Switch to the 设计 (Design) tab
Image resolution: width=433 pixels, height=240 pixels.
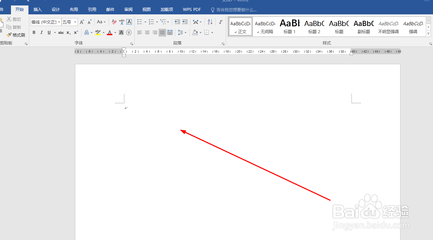click(56, 10)
